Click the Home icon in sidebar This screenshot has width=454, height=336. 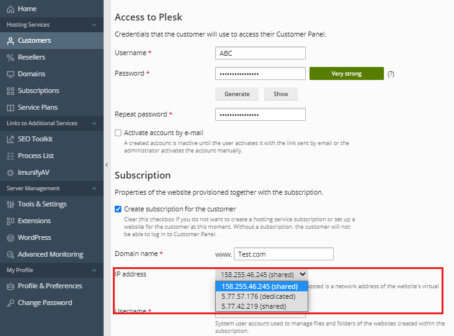10,9
